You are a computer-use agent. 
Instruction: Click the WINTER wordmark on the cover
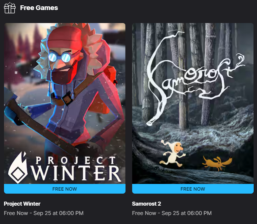pyautogui.click(x=76, y=173)
